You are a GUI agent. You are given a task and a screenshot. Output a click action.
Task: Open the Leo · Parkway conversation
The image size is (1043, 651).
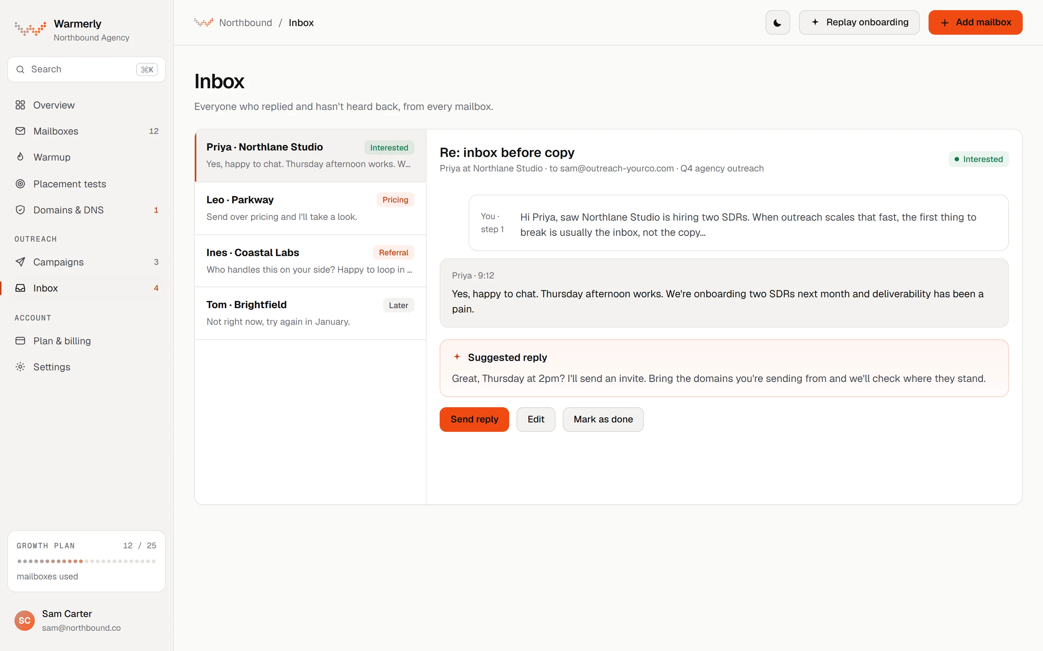click(310, 208)
